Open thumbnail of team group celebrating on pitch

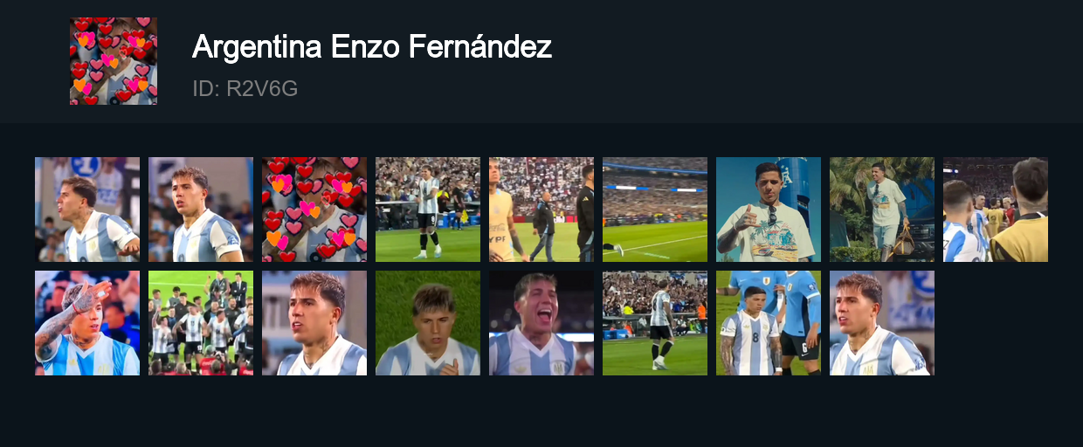(201, 323)
